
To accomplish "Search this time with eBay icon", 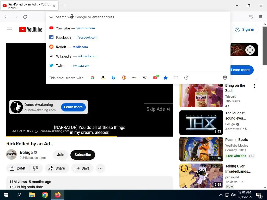I will [134, 78].
